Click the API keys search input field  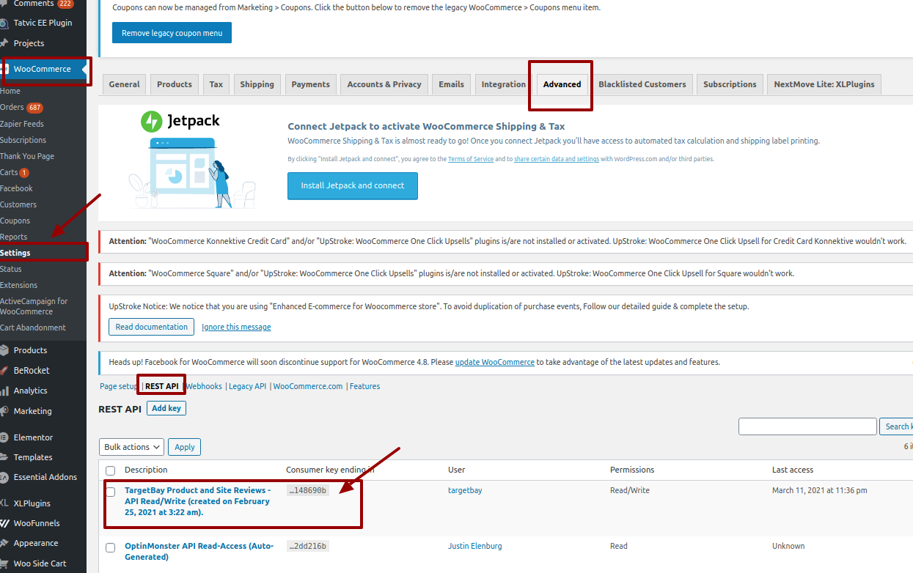click(807, 426)
